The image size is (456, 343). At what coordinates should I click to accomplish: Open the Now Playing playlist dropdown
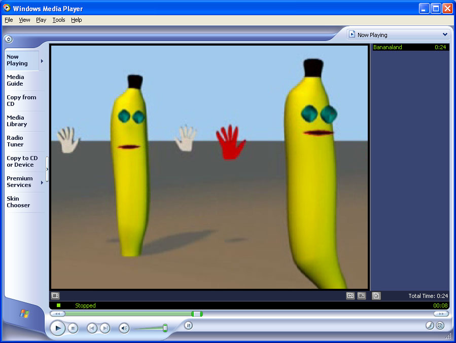pos(398,35)
